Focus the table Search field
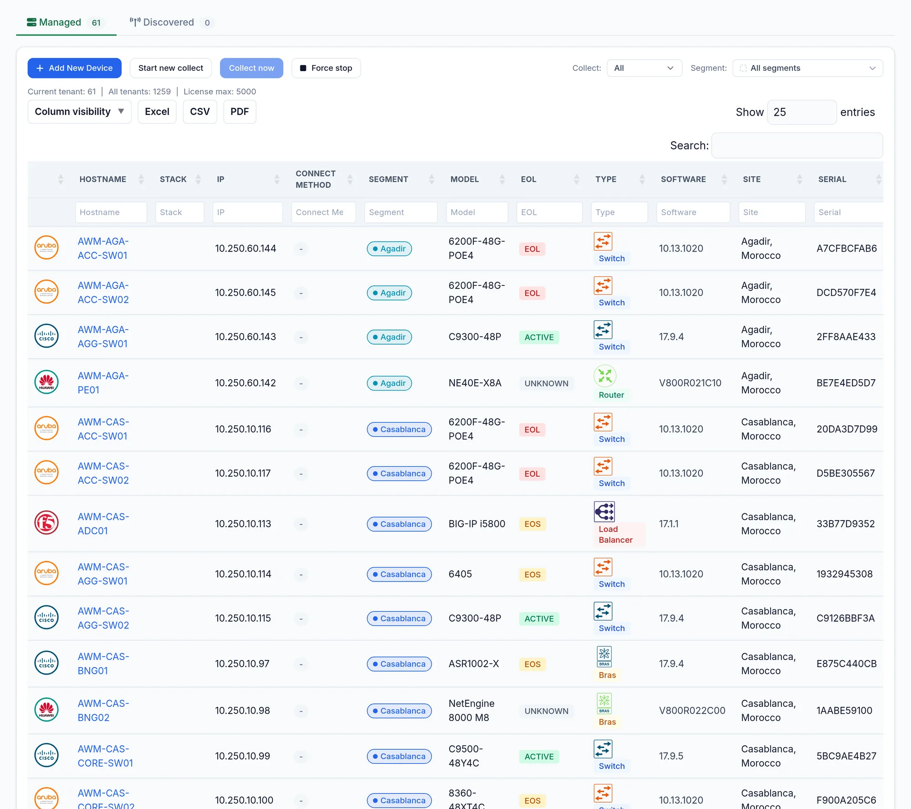 797,145
